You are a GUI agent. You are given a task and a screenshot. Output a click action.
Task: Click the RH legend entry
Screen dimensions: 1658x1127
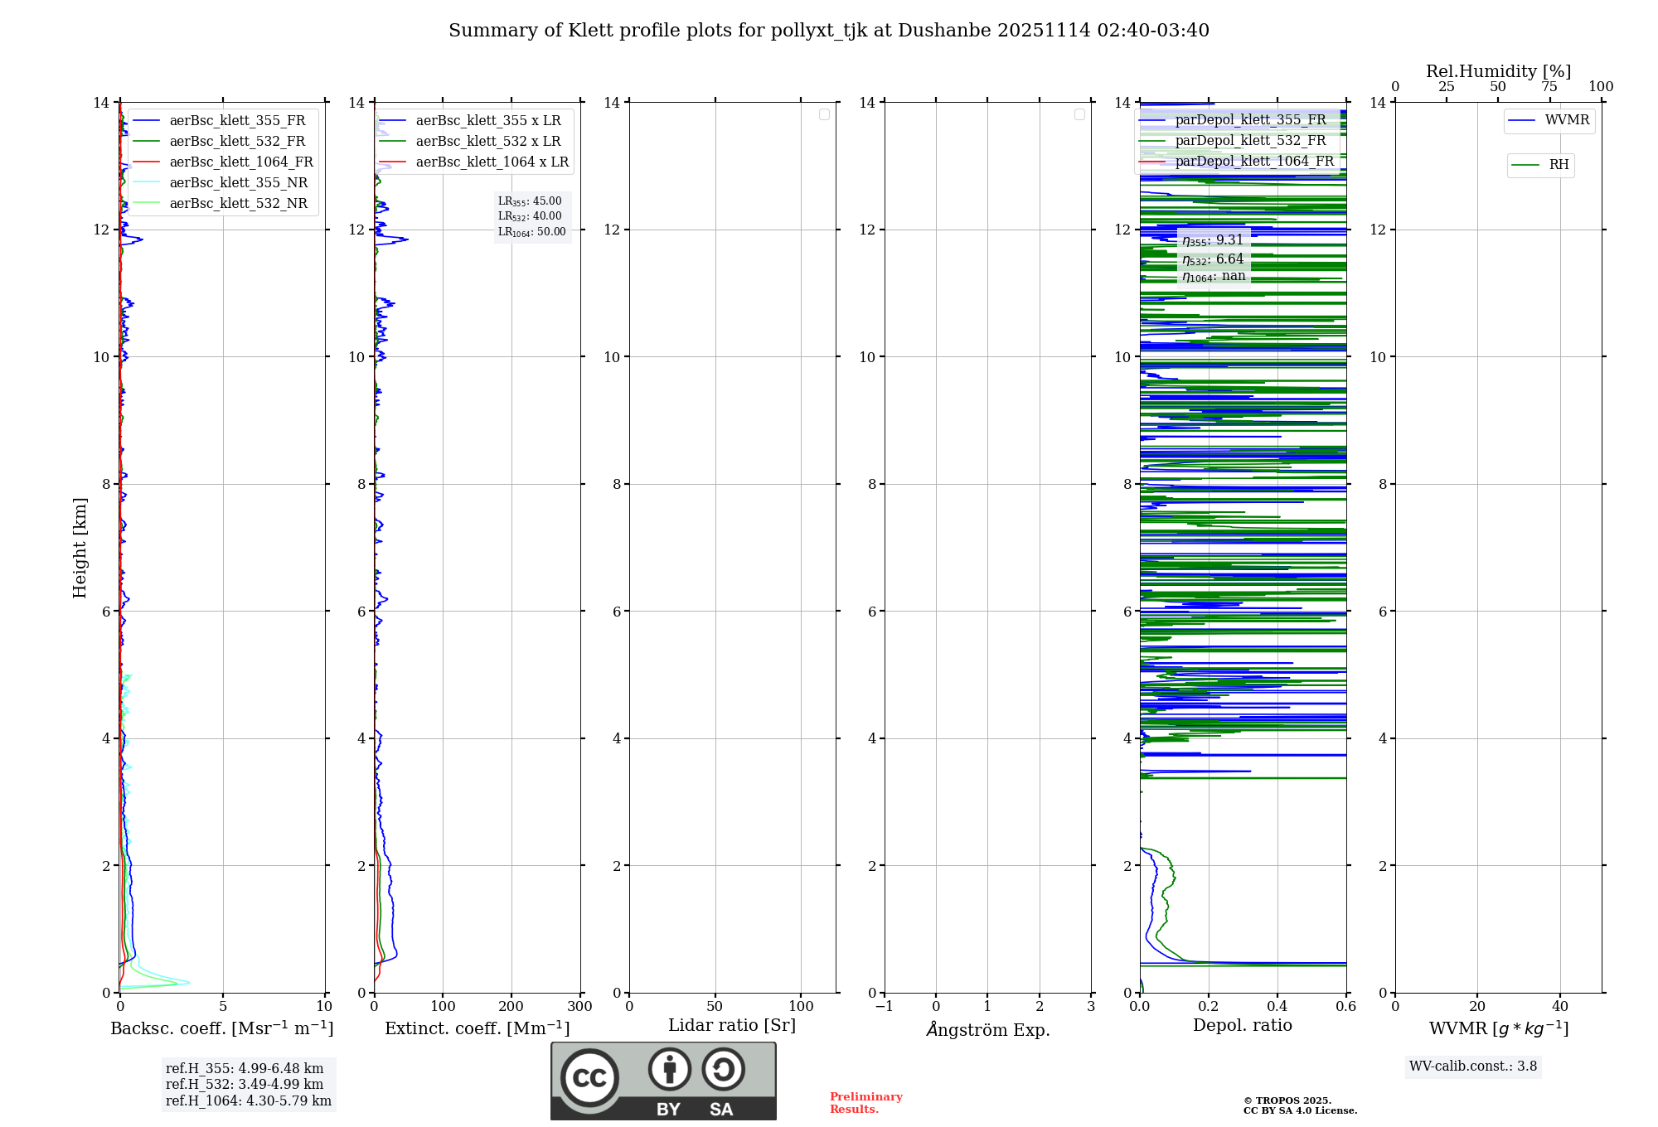point(1558,165)
